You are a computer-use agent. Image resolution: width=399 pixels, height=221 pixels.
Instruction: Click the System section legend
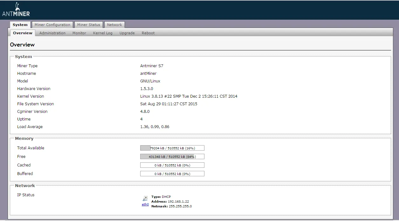tap(24, 57)
